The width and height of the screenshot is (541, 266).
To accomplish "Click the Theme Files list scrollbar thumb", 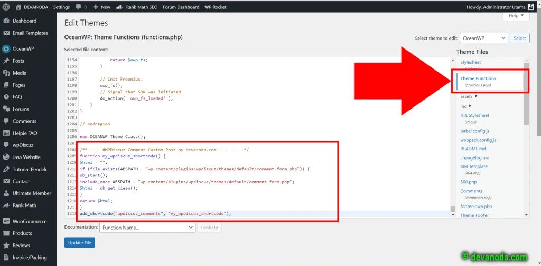I will point(526,94).
